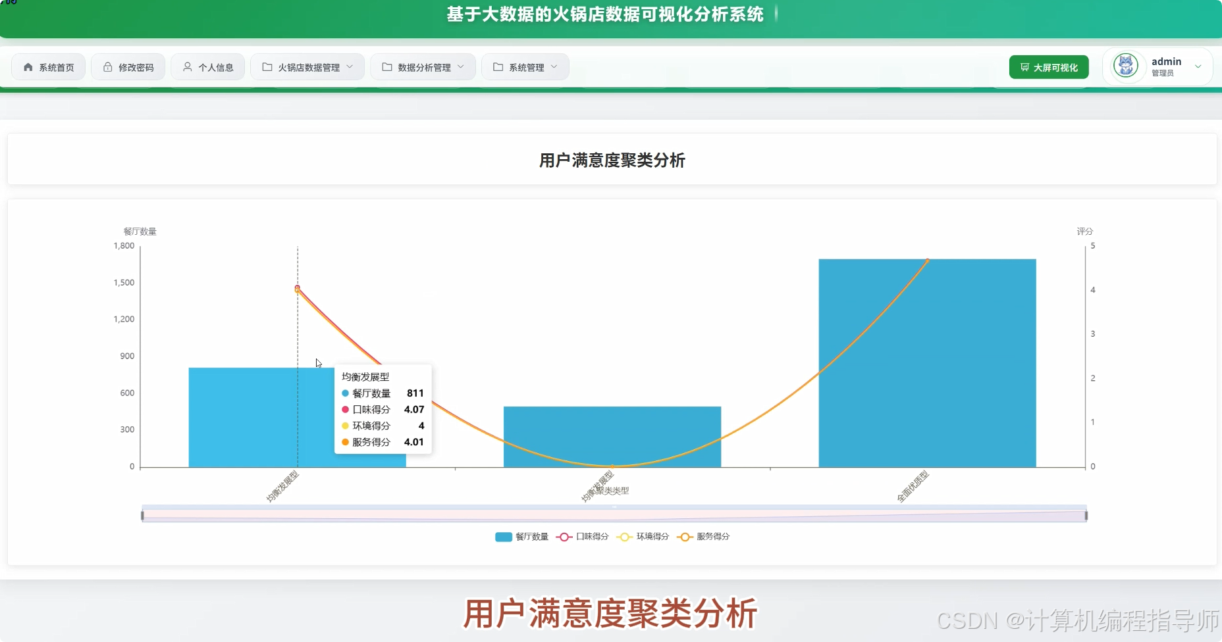Click the 1,800 y-axis tick label
This screenshot has height=642, width=1222.
(x=124, y=246)
